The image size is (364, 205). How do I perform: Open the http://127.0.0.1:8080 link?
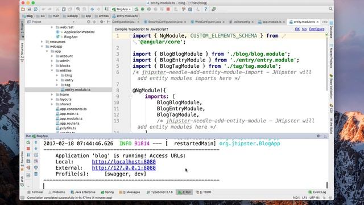click(124, 168)
